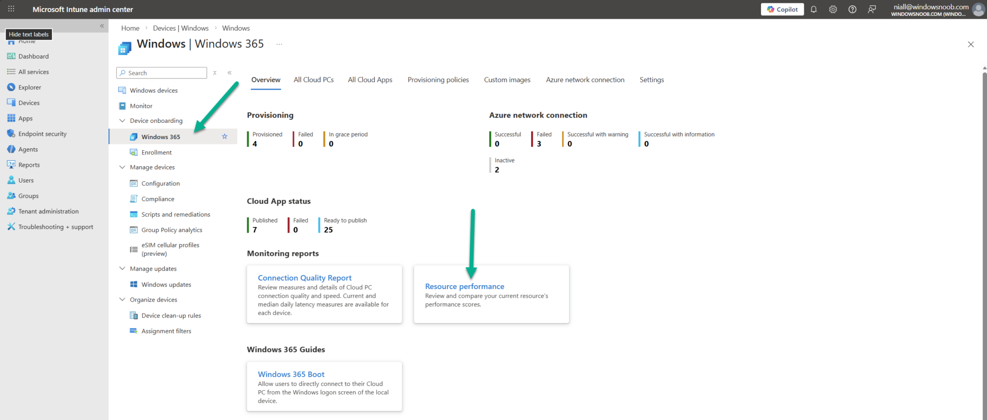This screenshot has height=420, width=987.
Task: Open the Resource performance report link
Action: 465,287
